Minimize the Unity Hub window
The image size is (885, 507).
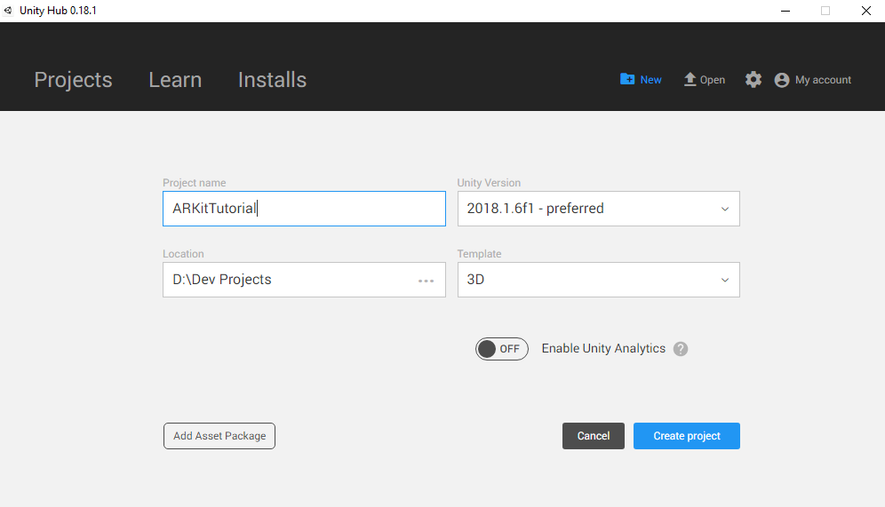[785, 11]
